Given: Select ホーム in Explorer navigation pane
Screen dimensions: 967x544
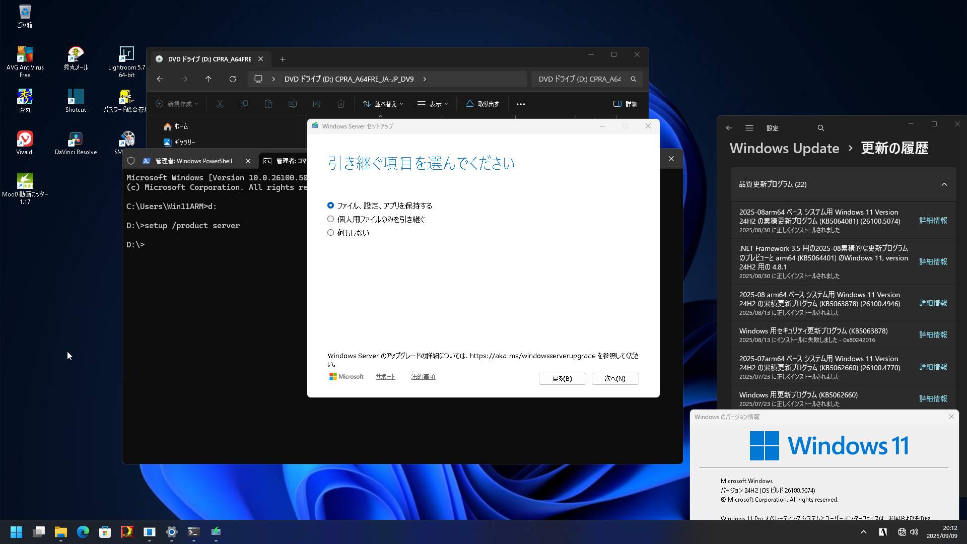Looking at the screenshot, I should tap(176, 126).
